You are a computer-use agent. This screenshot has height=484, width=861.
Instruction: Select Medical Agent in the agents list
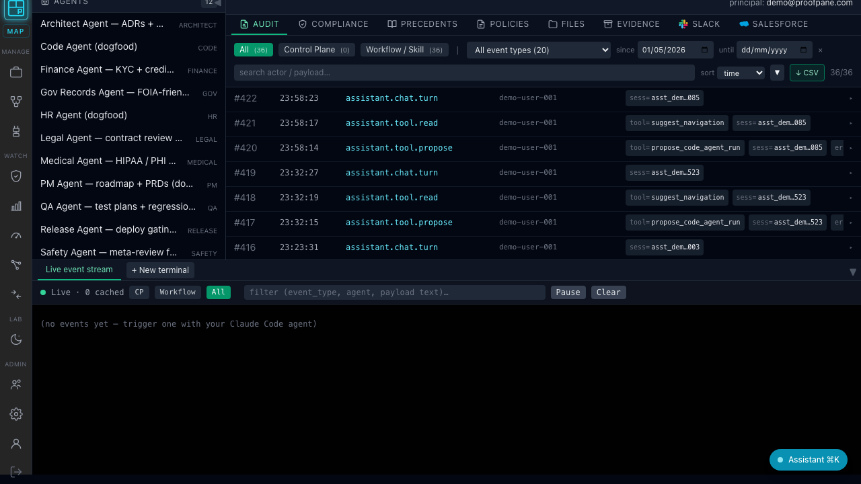pos(128,161)
